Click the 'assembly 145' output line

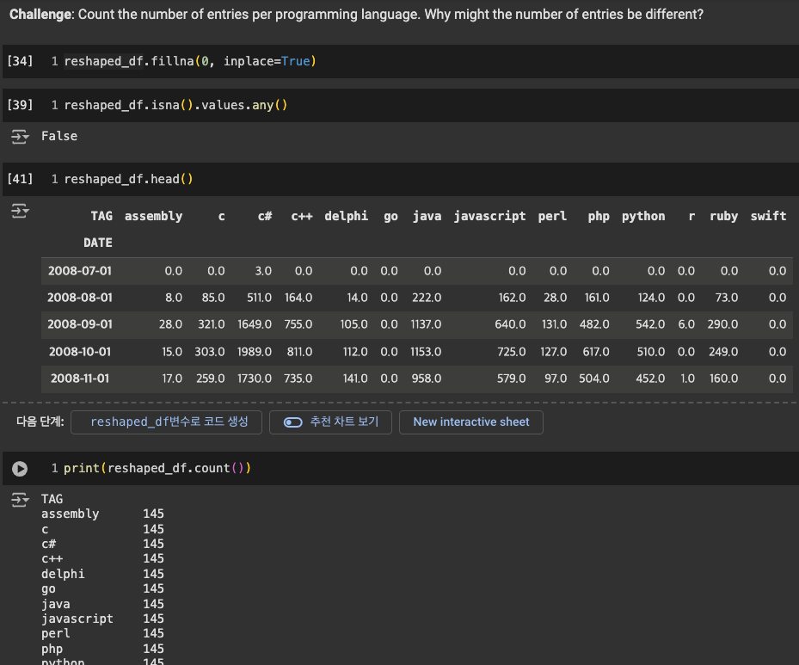tap(102, 514)
